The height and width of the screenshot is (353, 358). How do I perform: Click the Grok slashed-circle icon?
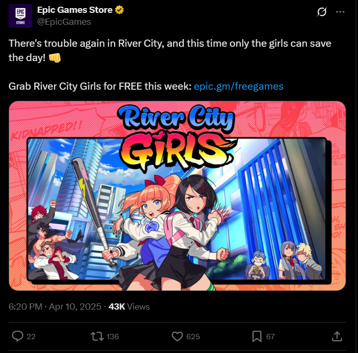coord(322,11)
